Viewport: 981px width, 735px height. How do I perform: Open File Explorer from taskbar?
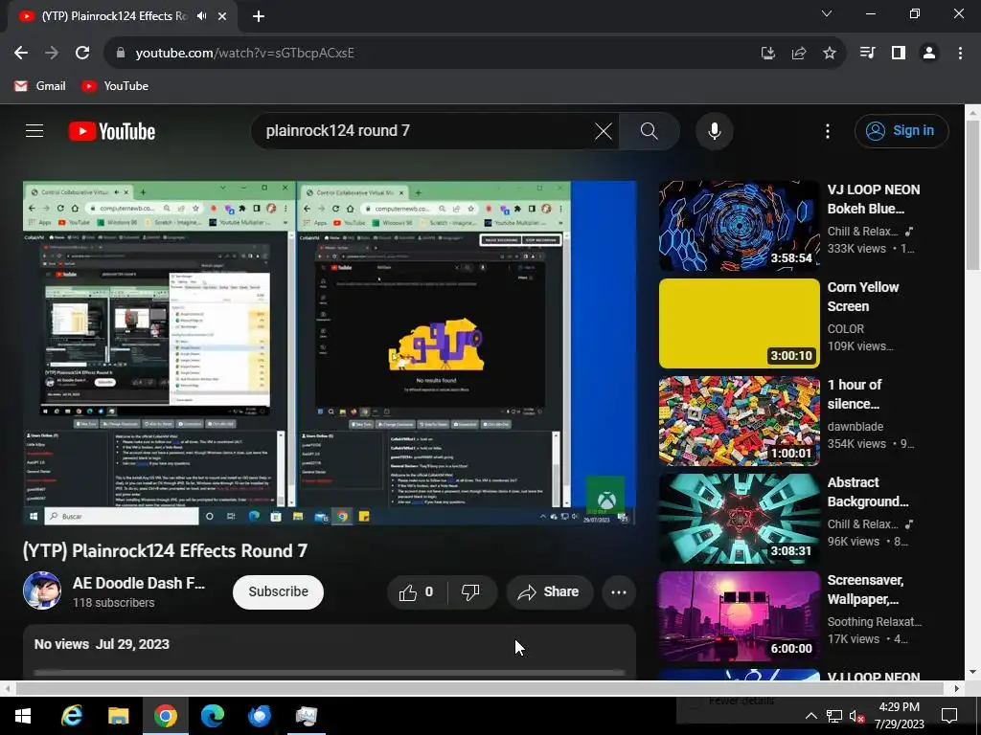(118, 716)
